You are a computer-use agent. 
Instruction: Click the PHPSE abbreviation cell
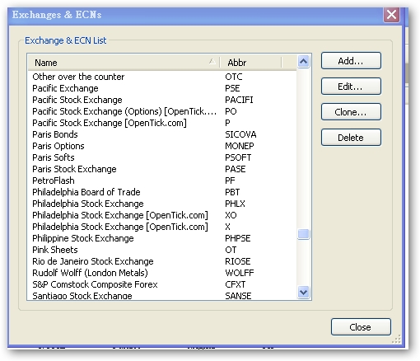pos(238,238)
